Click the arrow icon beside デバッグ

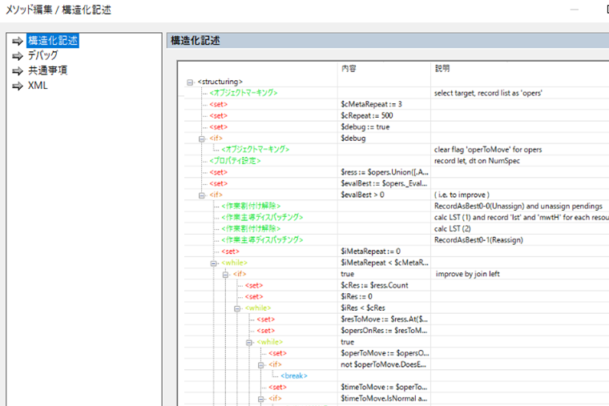[18, 56]
